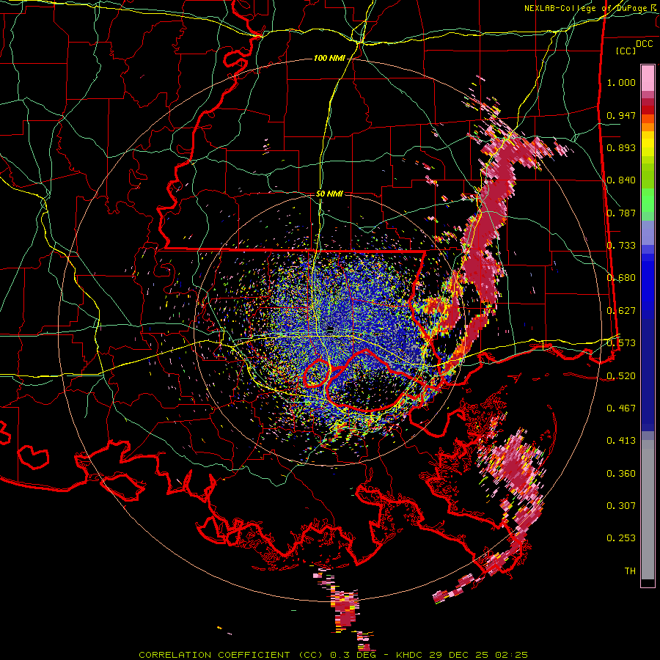Screen dimensions: 660x660
Task: Click the CORRELATION COEFFICIENT (CC) caption text
Action: click(x=232, y=655)
